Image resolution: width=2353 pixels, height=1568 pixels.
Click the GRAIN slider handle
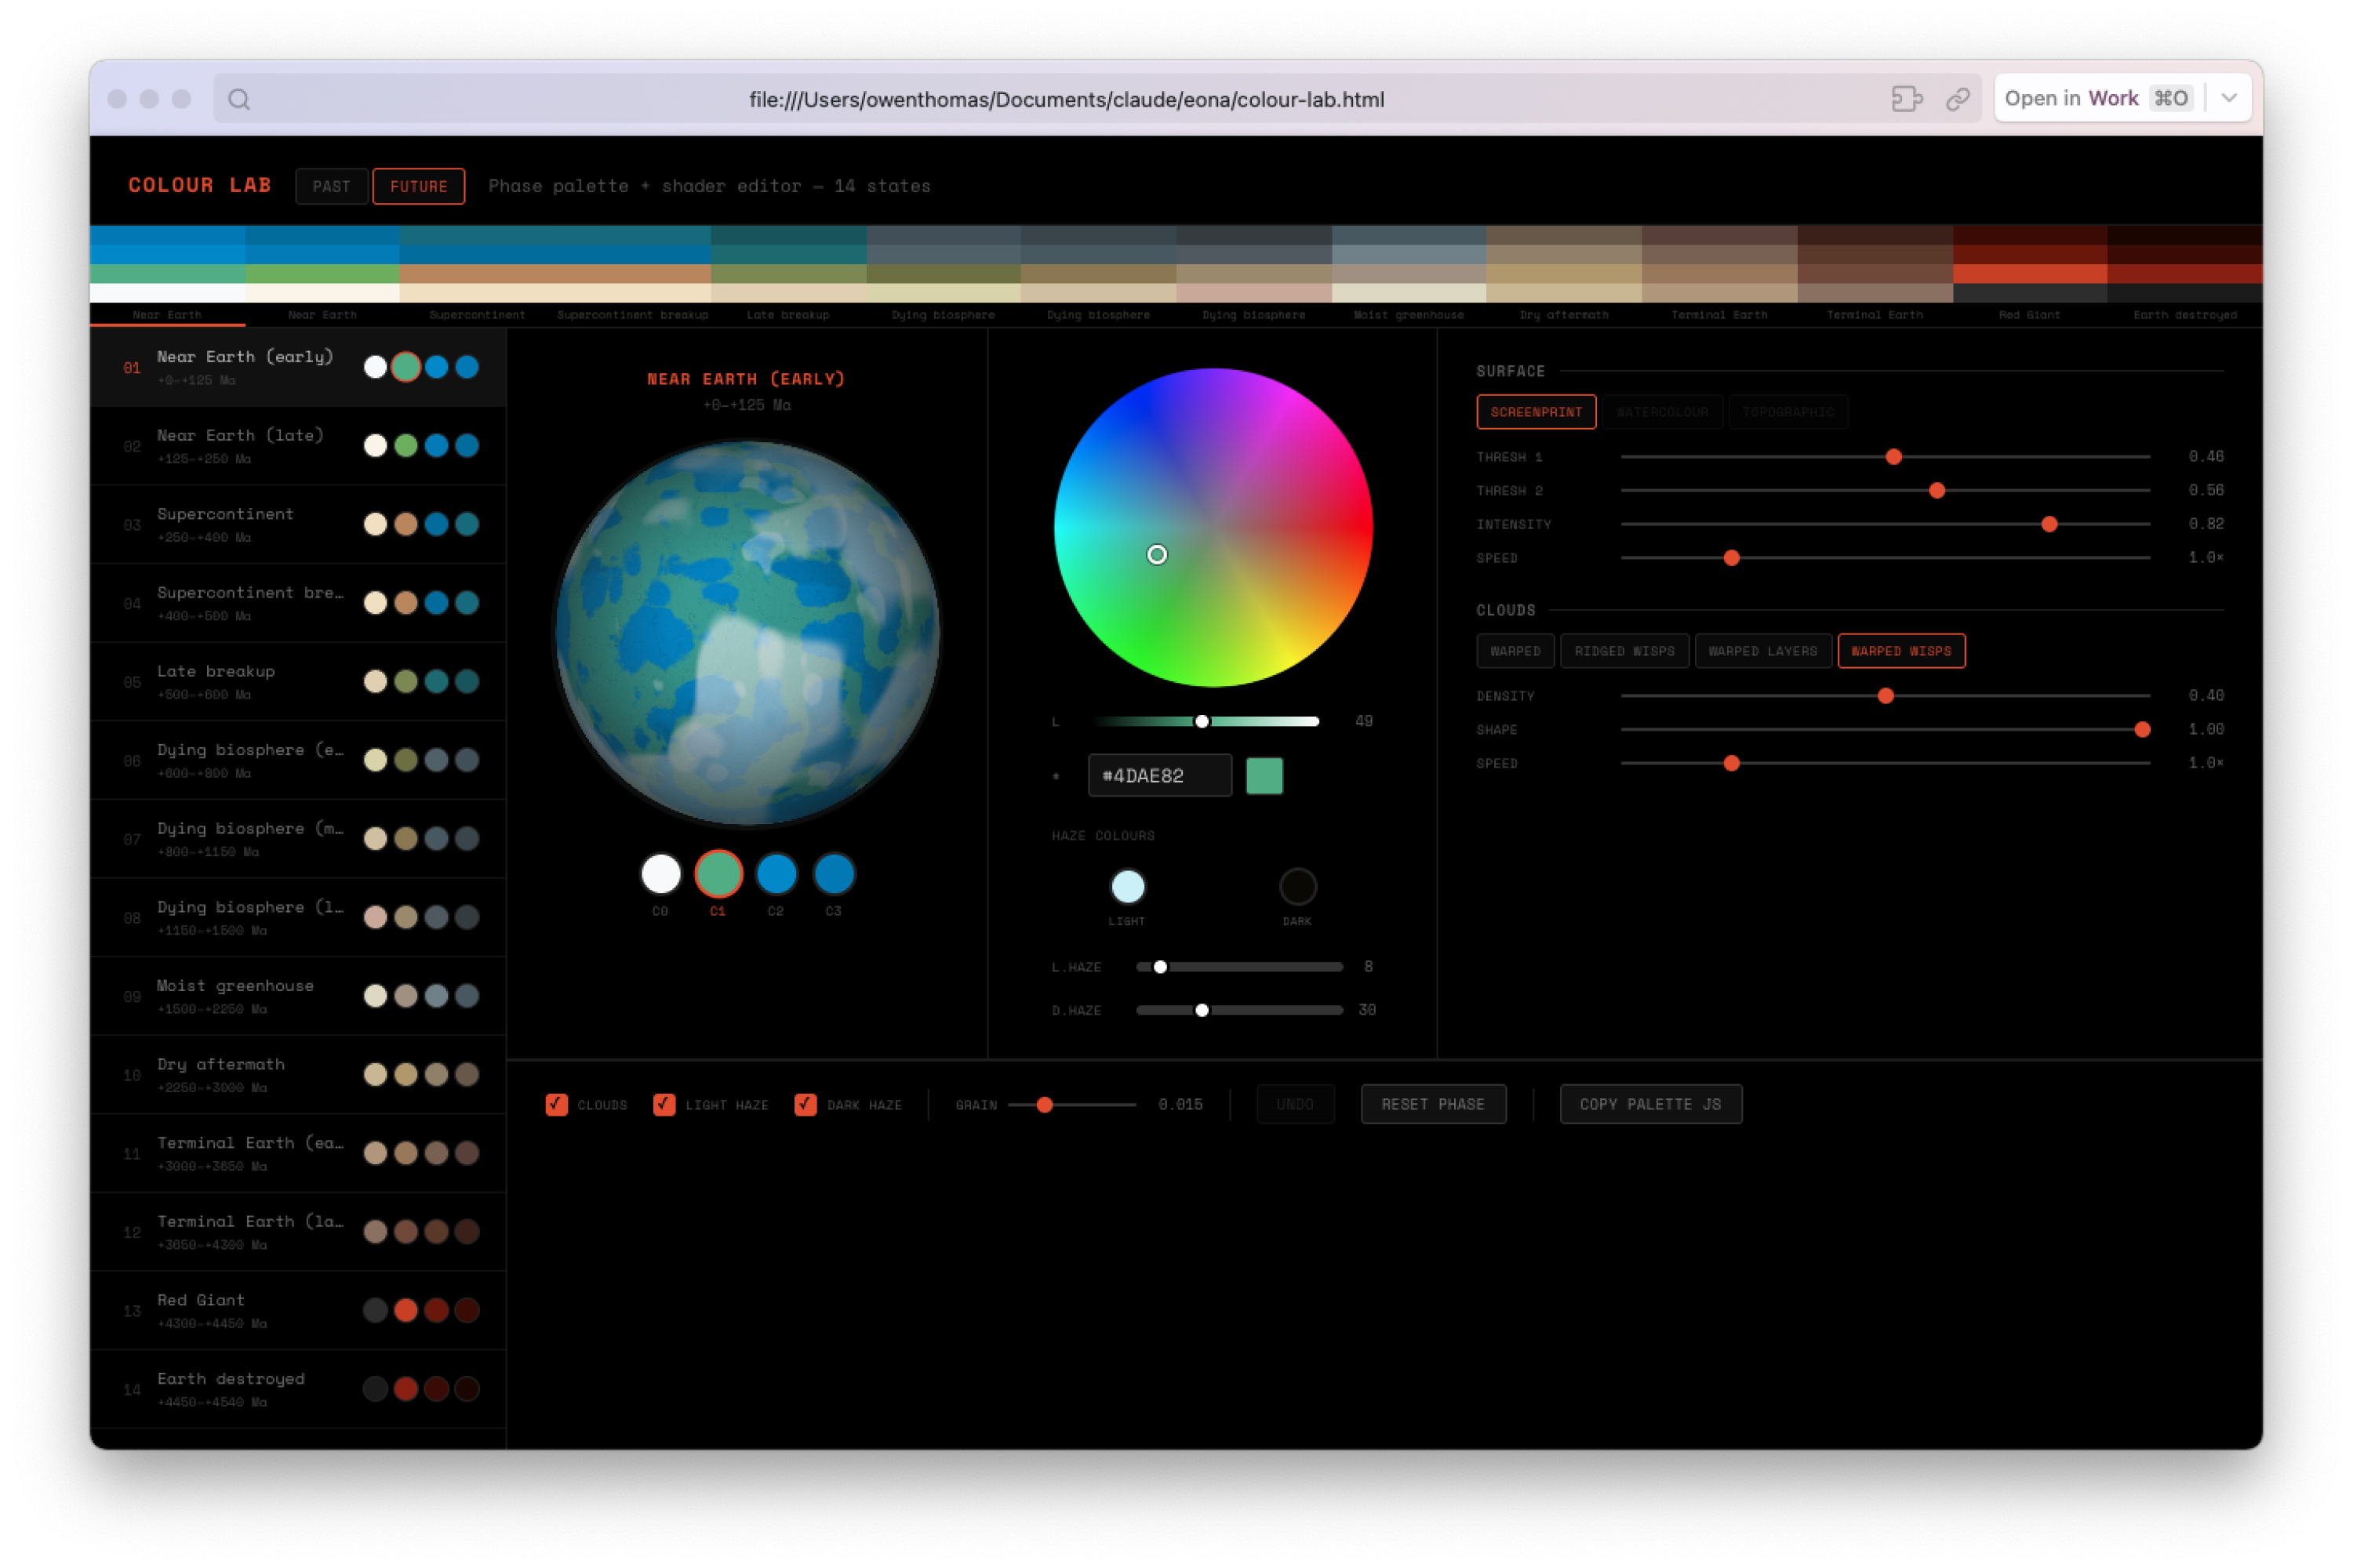[x=1045, y=1105]
